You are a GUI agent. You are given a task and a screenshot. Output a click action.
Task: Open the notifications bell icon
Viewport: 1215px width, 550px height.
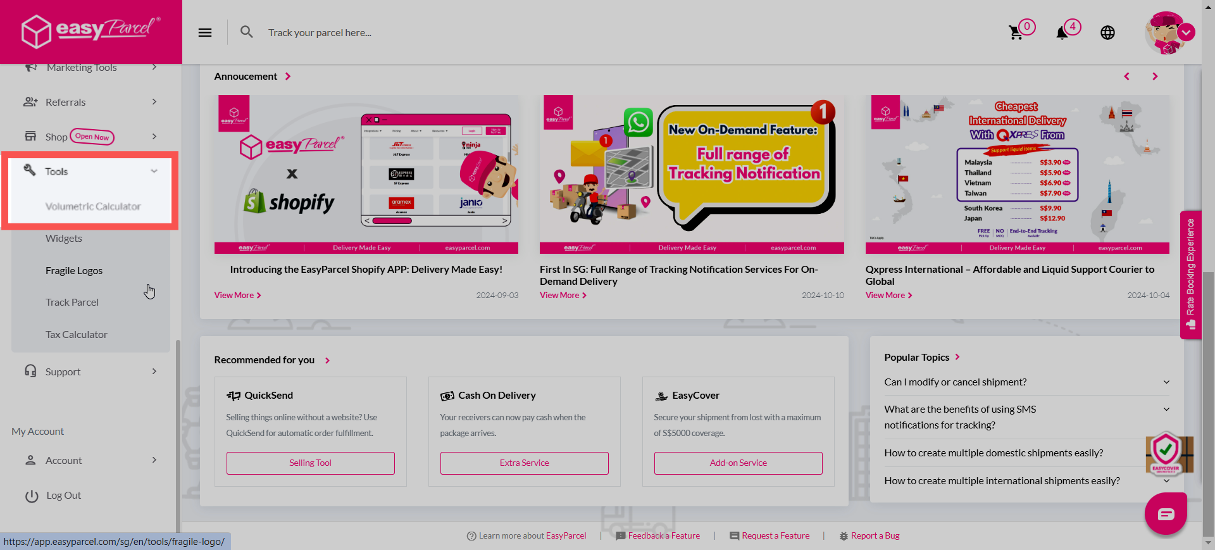pos(1062,33)
